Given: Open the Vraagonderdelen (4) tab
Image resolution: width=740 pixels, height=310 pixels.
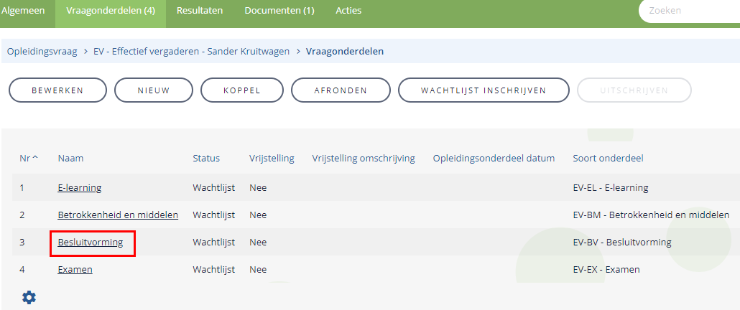Looking at the screenshot, I should click(x=111, y=10).
